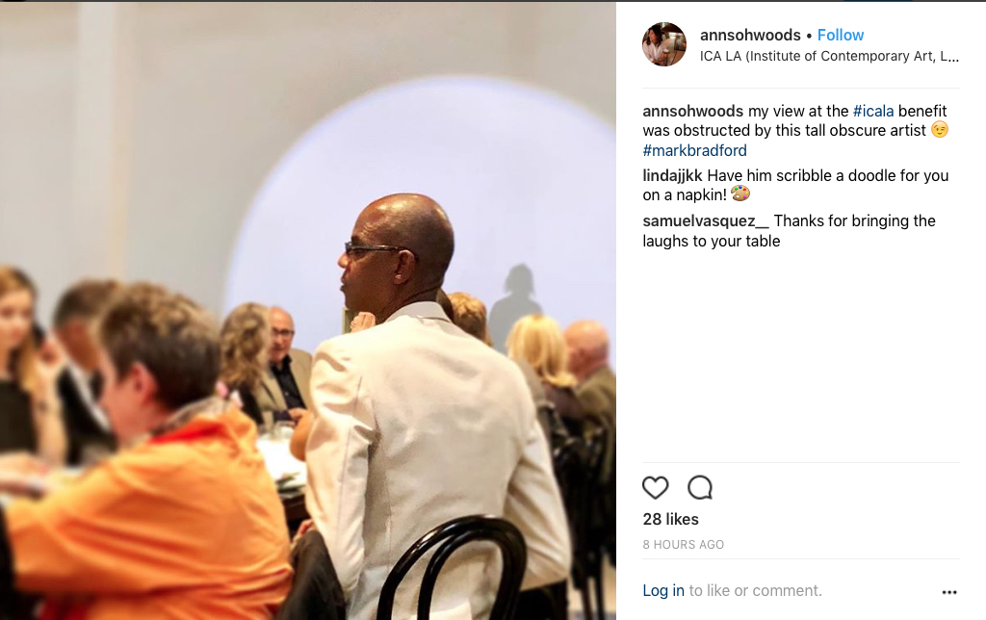Image resolution: width=986 pixels, height=620 pixels.
Task: View lindajjkk commenter profile
Action: (672, 176)
